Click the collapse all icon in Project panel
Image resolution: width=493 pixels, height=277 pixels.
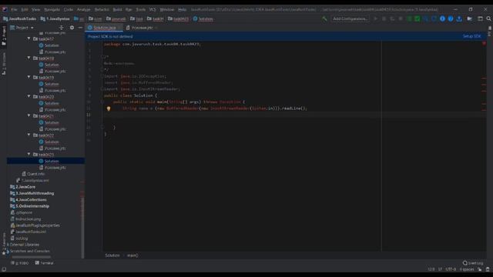click(x=62, y=28)
